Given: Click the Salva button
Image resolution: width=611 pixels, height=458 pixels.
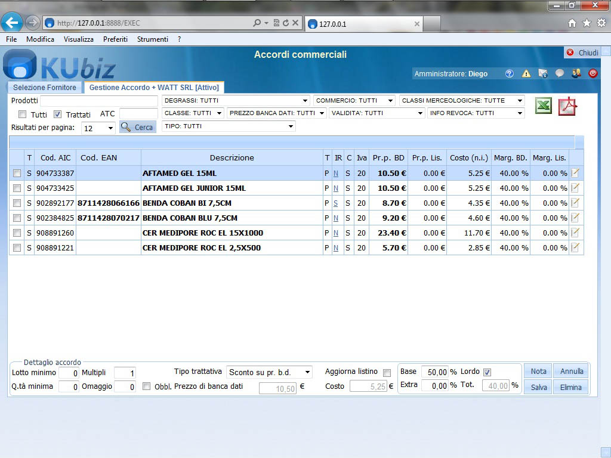Looking at the screenshot, I should click(x=539, y=387).
